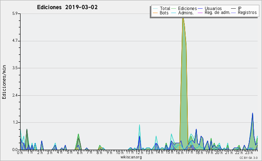The width and height of the screenshot is (262, 161).
Task: Click the 'Ediciones' legend entry
Action: click(x=184, y=8)
